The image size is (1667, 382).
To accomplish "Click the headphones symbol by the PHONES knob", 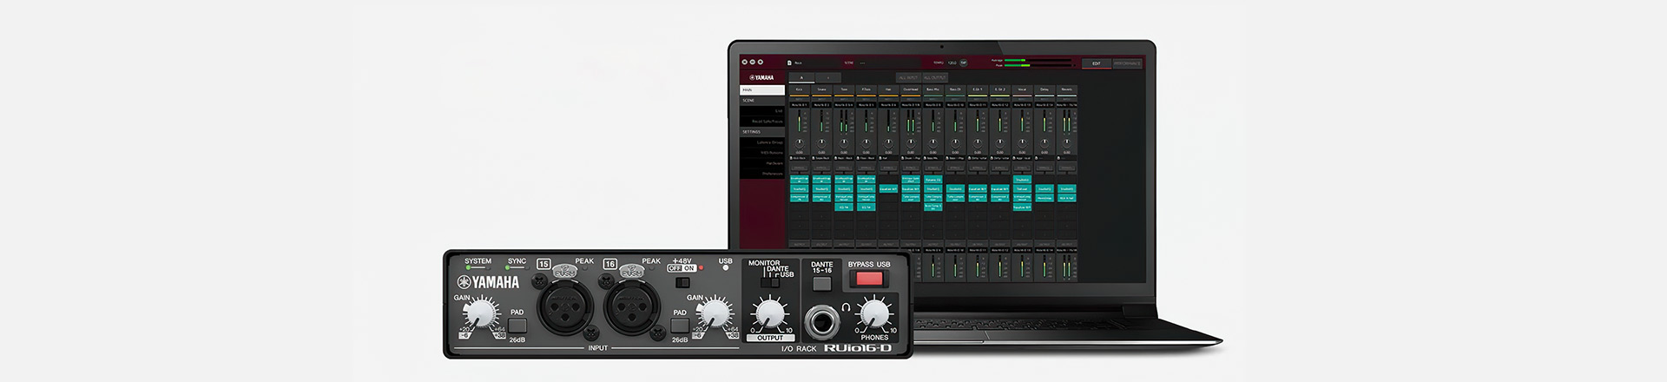I will click(x=847, y=306).
